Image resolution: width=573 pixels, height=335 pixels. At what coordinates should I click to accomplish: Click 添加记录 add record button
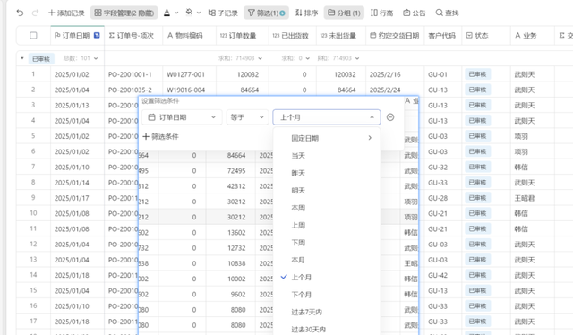(66, 13)
